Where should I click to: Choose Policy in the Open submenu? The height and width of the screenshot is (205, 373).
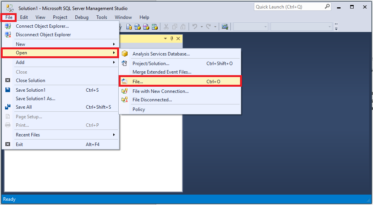(x=180, y=109)
